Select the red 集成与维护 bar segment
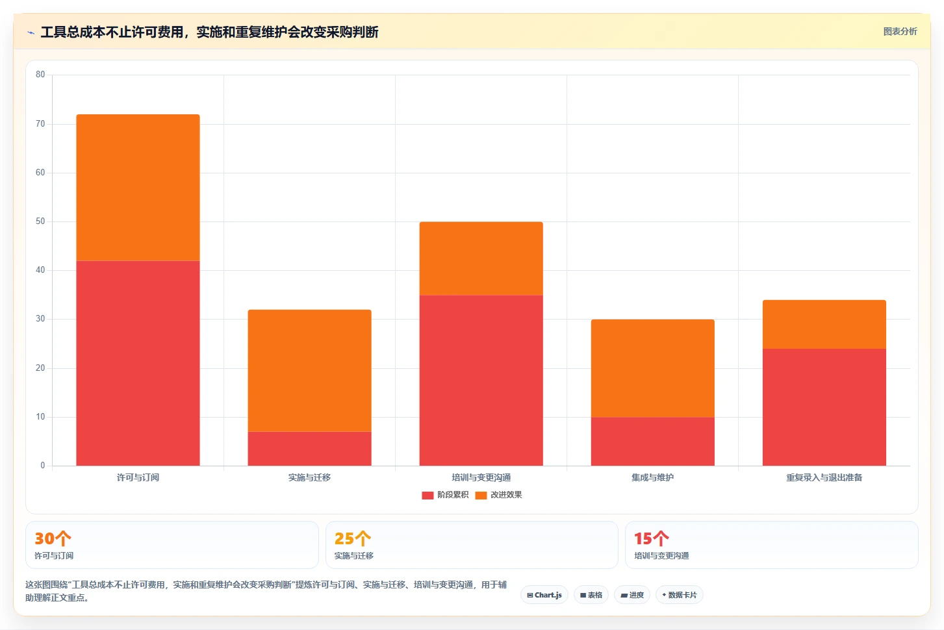The image size is (944, 630). [652, 442]
